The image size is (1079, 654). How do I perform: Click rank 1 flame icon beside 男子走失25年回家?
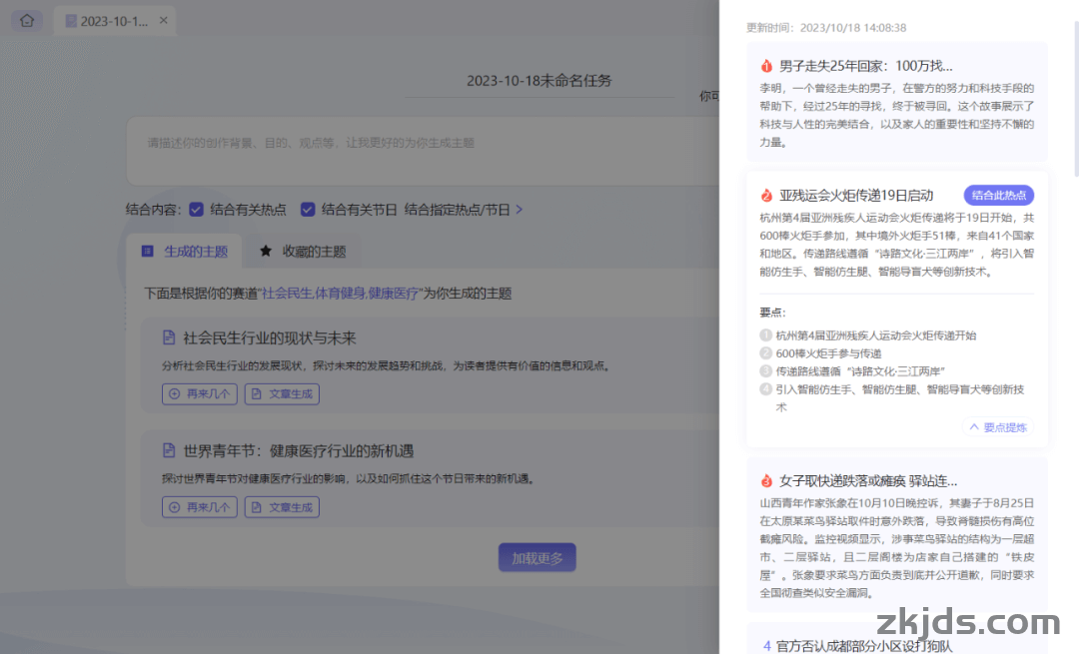coord(766,66)
